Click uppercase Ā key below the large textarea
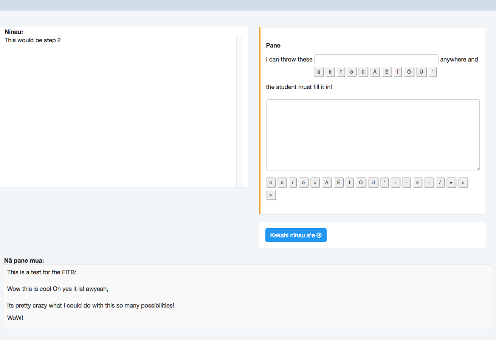The width and height of the screenshot is (496, 340). 327,183
